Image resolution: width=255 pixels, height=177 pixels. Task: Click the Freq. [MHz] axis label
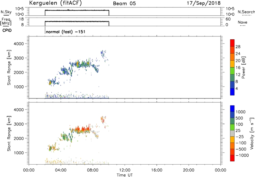tap(6, 21)
